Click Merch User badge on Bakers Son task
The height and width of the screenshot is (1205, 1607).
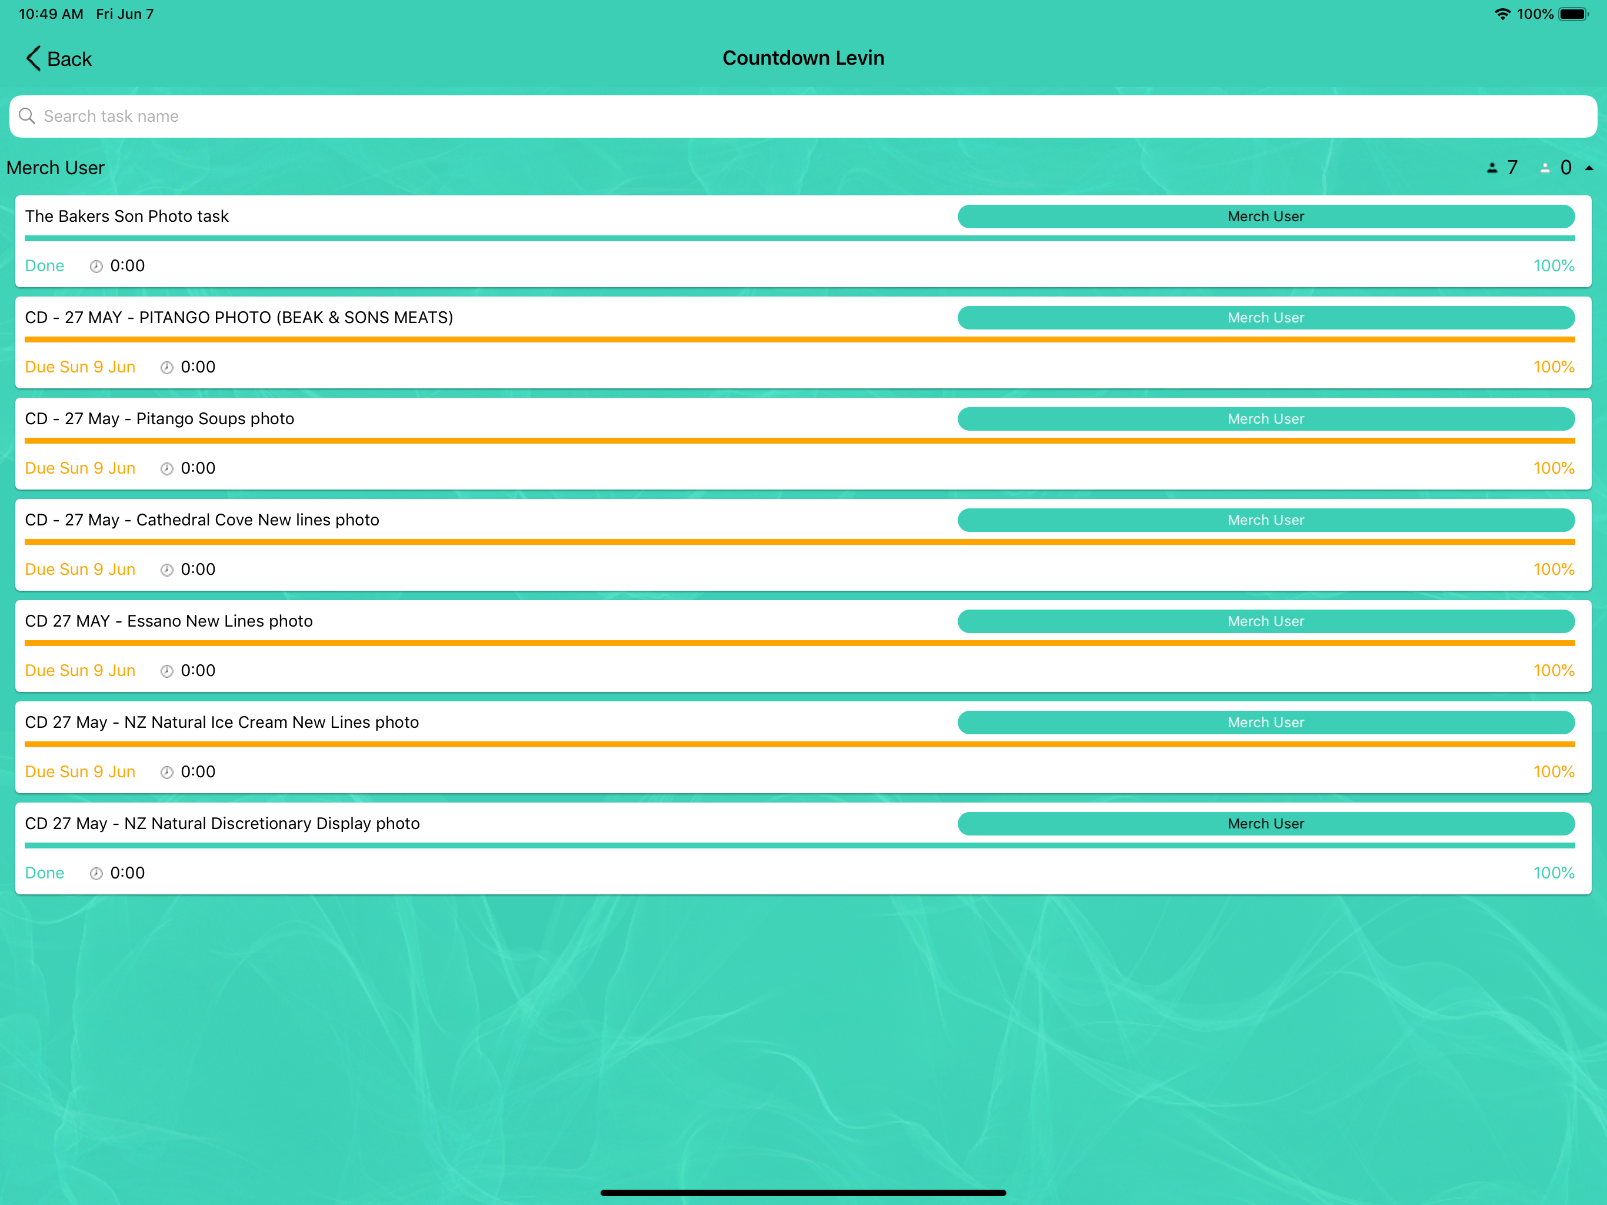click(x=1266, y=217)
